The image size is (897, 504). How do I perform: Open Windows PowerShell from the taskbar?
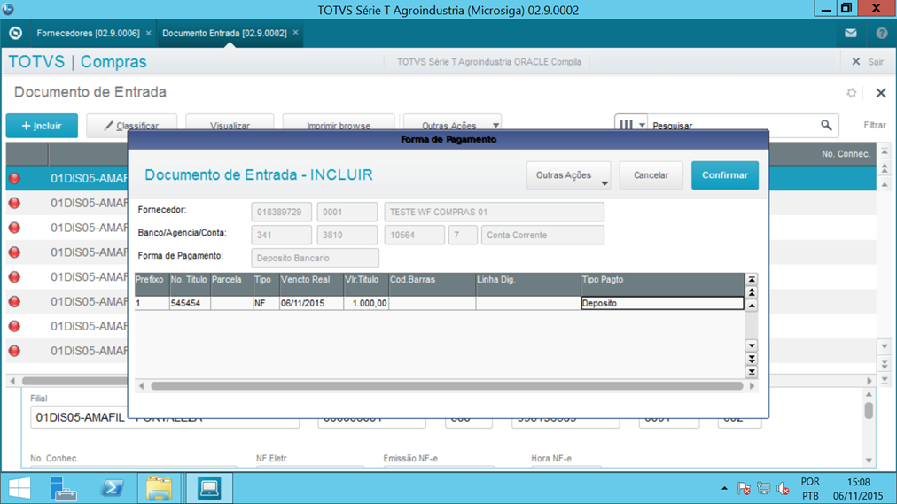click(112, 488)
